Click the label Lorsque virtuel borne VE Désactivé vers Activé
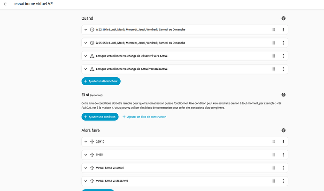324x191 pixels. coord(131,56)
